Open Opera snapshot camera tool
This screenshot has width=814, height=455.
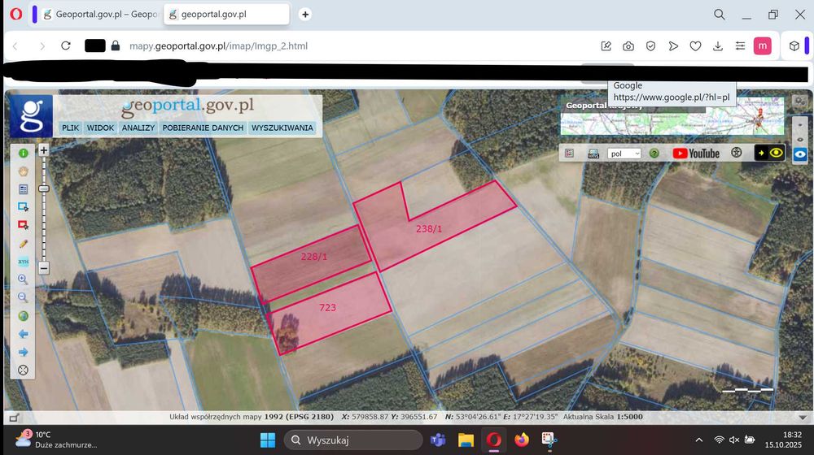coord(628,46)
